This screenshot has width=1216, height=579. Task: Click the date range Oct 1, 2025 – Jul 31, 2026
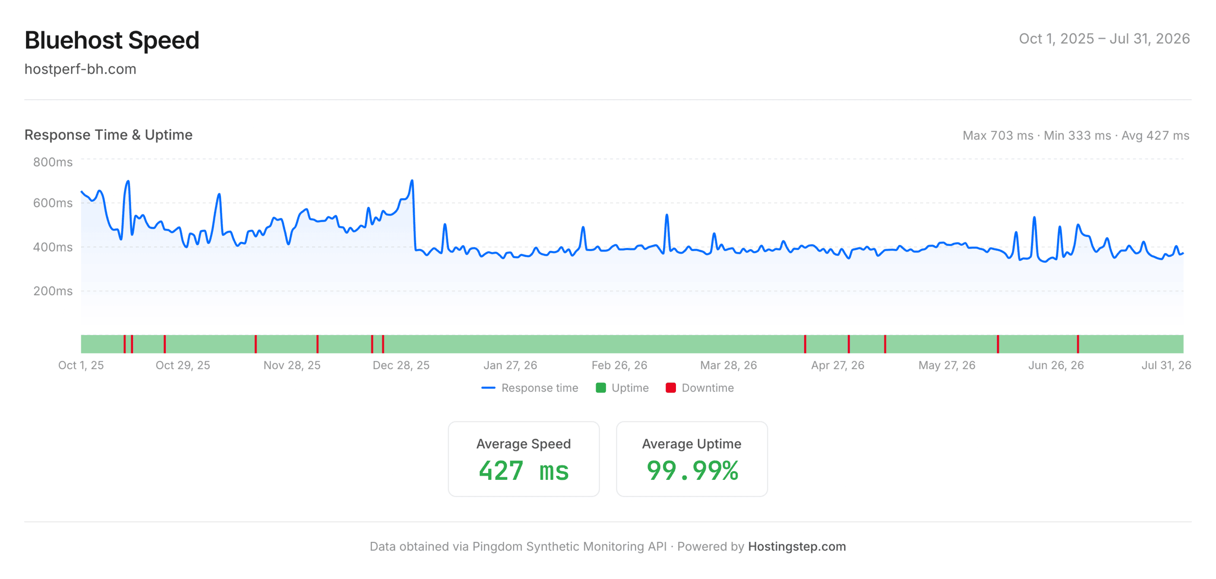point(1104,38)
